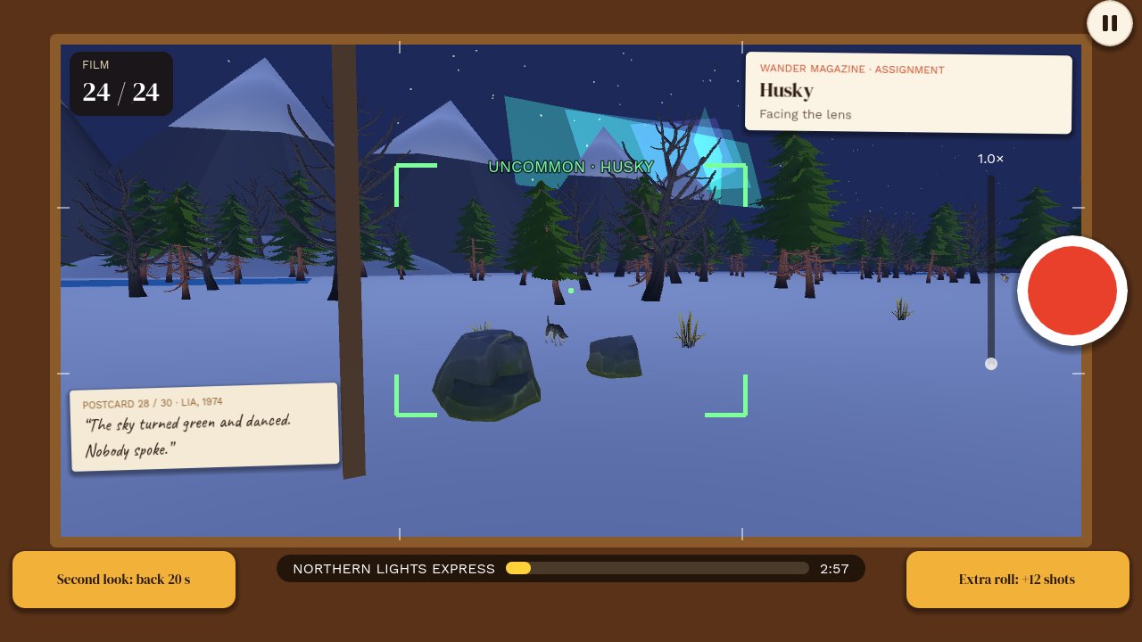
Task: Click the 'Facing the lens' assignment hint
Action: click(x=806, y=114)
